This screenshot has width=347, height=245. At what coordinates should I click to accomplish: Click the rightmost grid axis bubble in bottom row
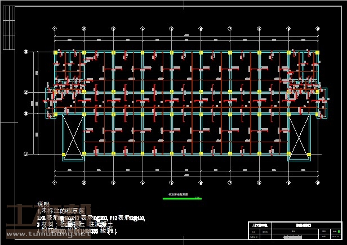tap(318, 182)
